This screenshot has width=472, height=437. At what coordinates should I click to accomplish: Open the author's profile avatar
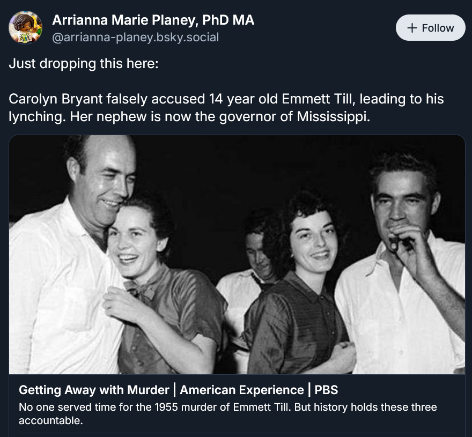click(x=25, y=27)
